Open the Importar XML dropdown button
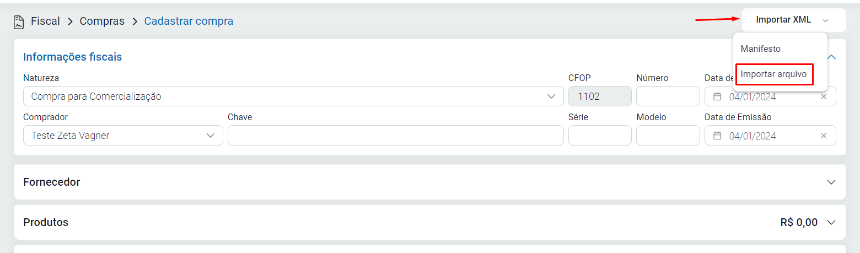 coord(793,20)
